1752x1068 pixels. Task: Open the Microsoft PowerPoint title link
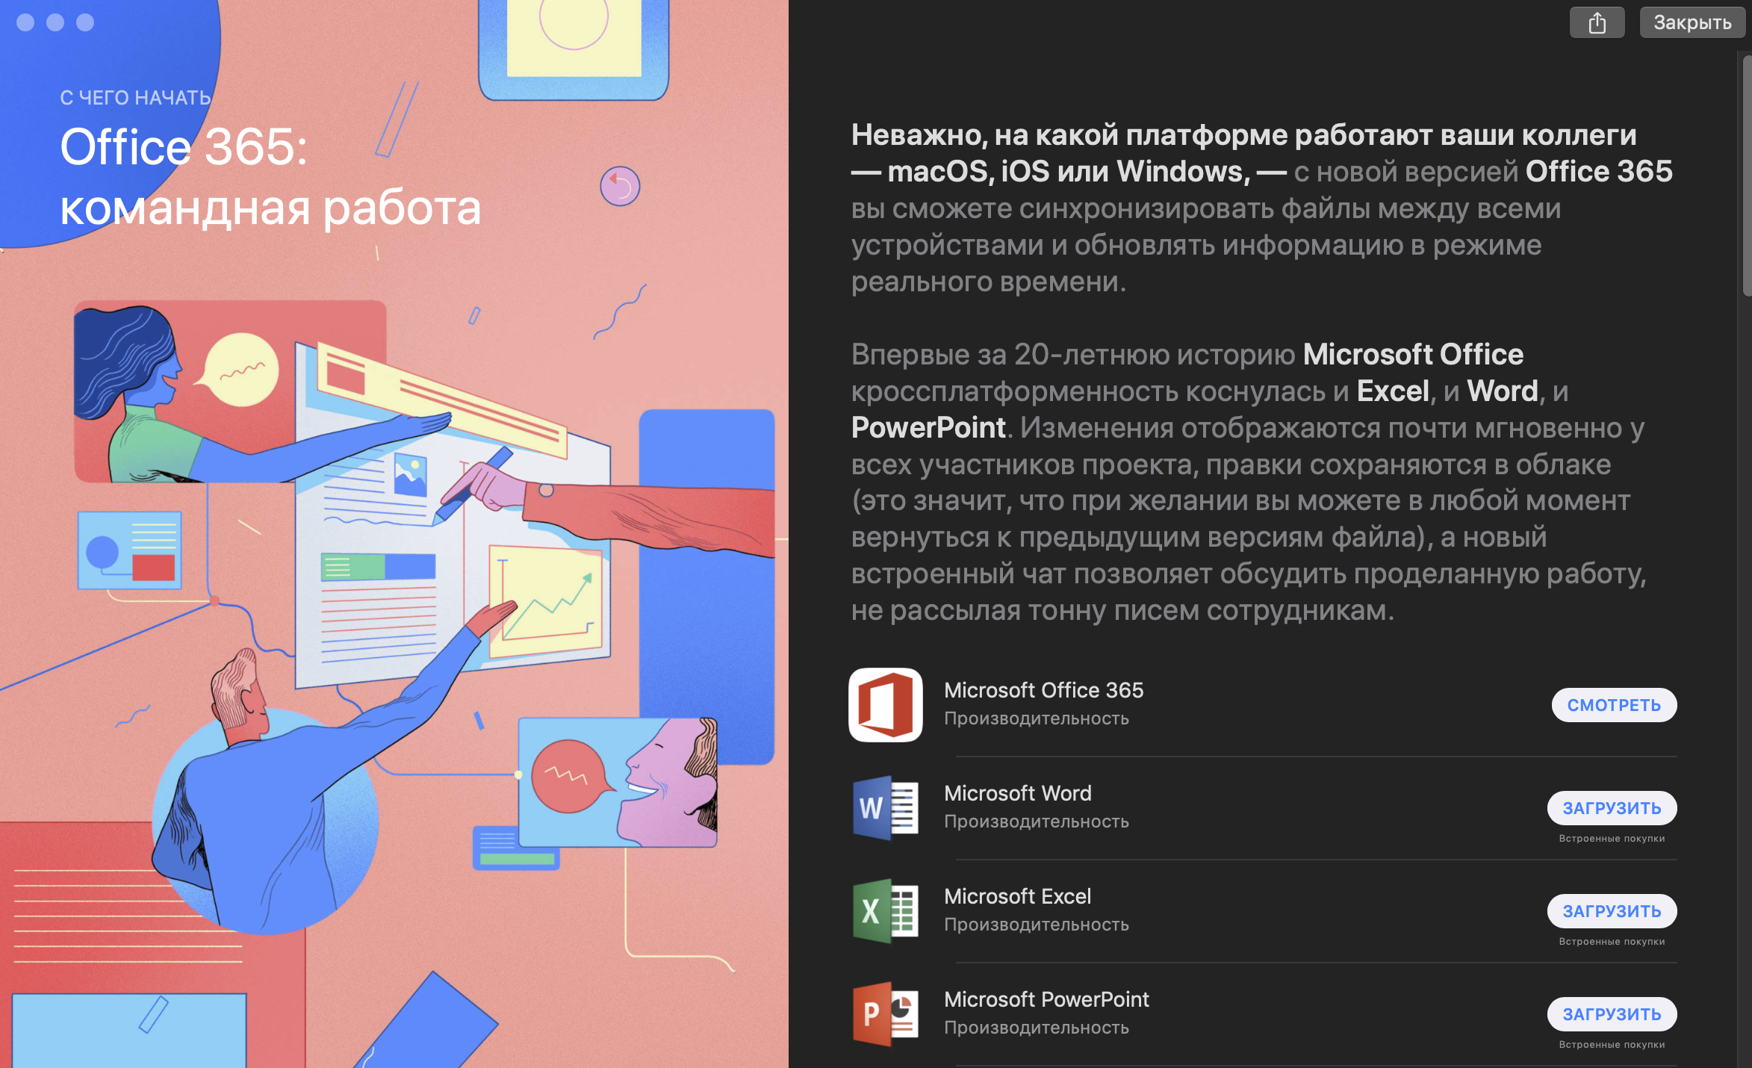pyautogui.click(x=1046, y=999)
